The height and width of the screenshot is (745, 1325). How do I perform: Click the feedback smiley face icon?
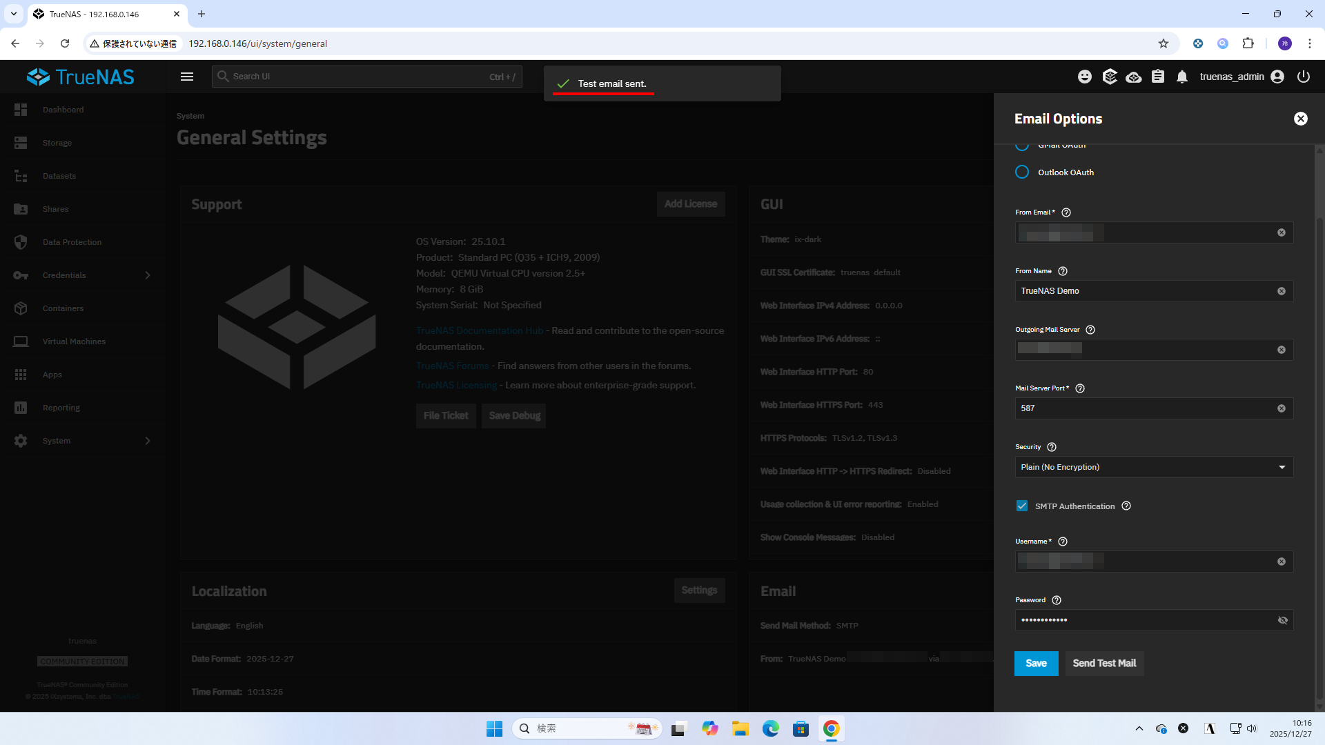(1085, 77)
